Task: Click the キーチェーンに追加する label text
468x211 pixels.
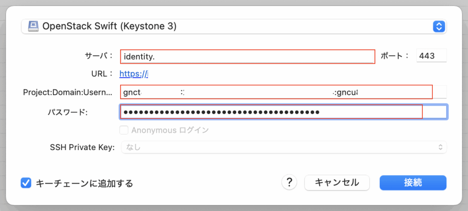Action: pyautogui.click(x=84, y=183)
